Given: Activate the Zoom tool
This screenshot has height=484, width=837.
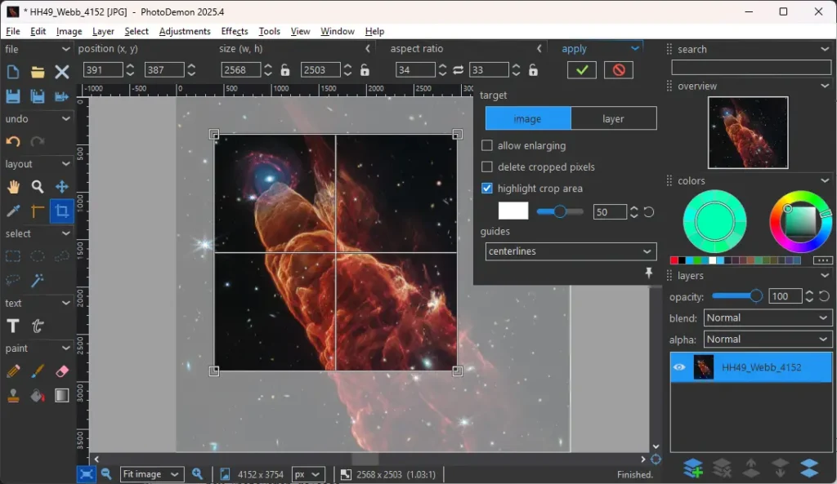Looking at the screenshot, I should click(37, 186).
